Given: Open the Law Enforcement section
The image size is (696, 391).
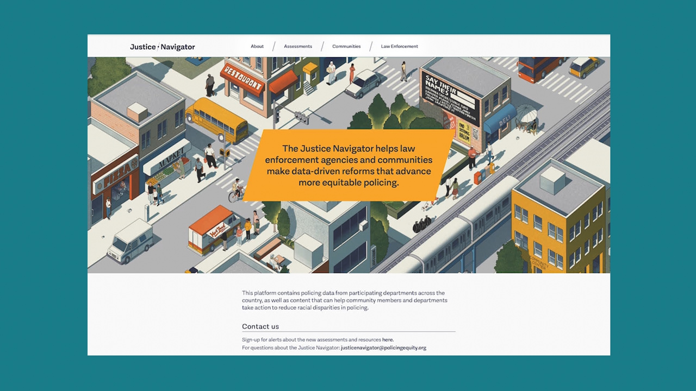Looking at the screenshot, I should click(x=399, y=47).
